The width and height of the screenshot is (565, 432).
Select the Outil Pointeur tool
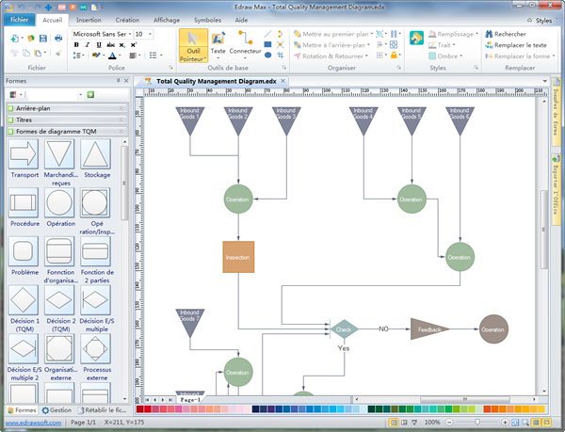click(x=193, y=47)
